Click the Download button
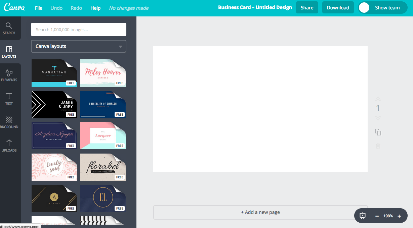 338,7
